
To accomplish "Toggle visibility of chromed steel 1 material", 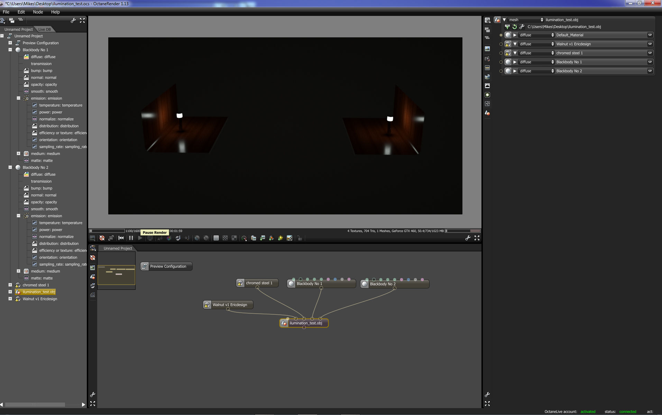I will pos(650,53).
